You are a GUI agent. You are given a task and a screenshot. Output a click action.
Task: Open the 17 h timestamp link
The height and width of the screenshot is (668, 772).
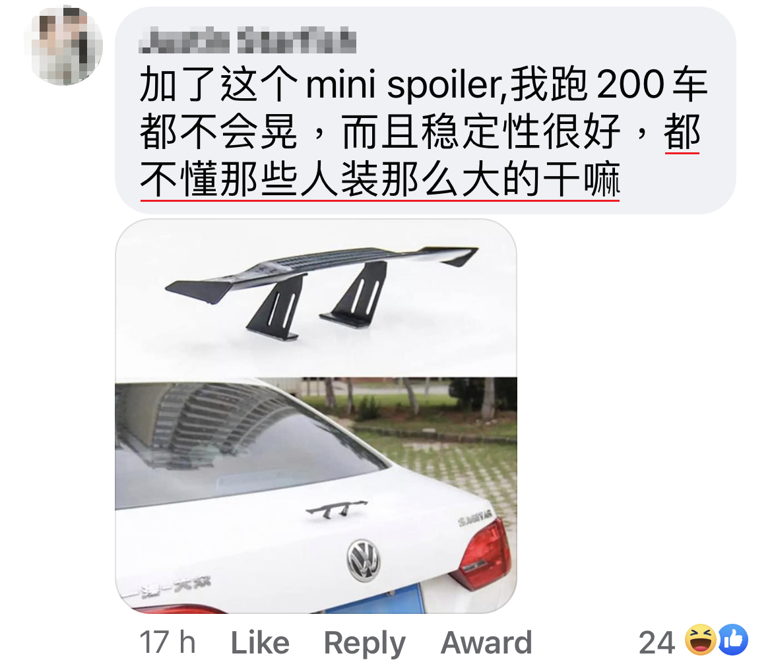(x=168, y=642)
